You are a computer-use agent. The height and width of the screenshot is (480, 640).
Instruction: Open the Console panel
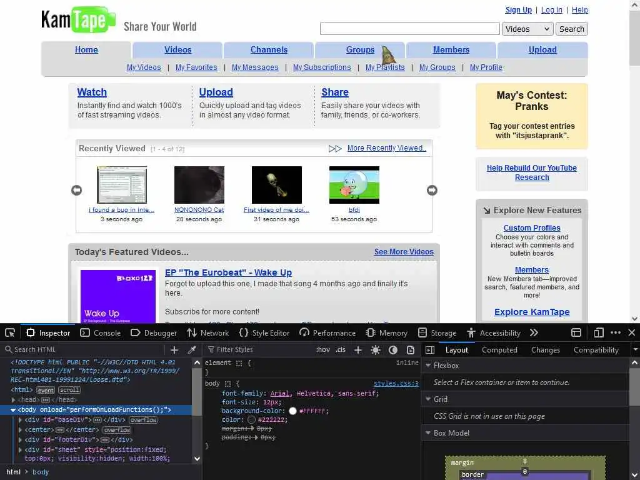point(101,333)
